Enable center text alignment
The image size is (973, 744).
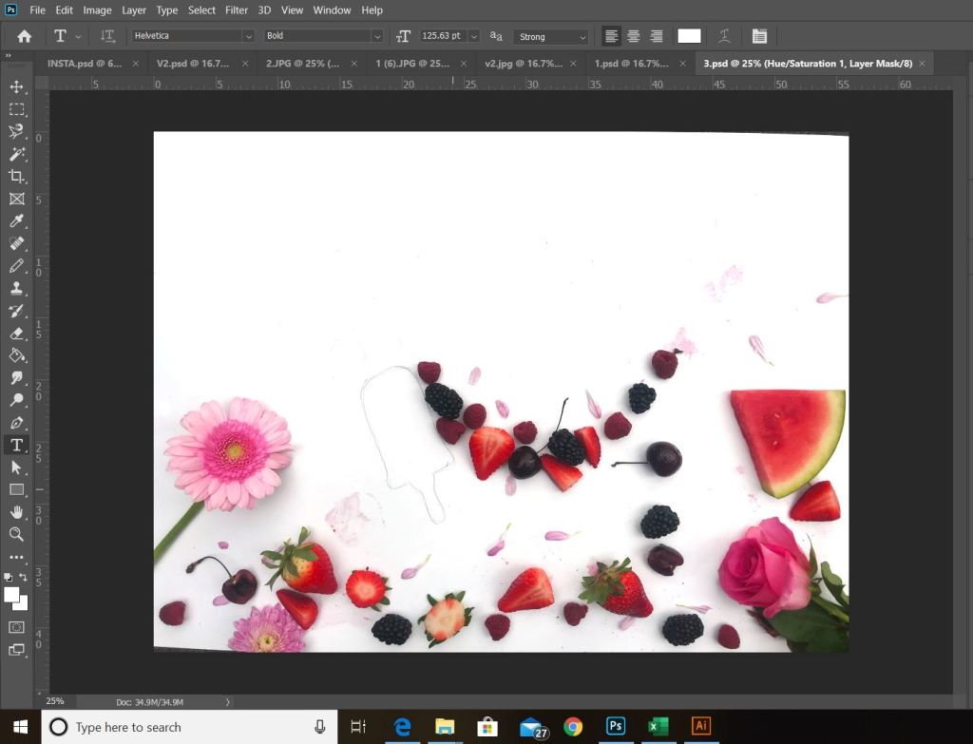coord(634,36)
